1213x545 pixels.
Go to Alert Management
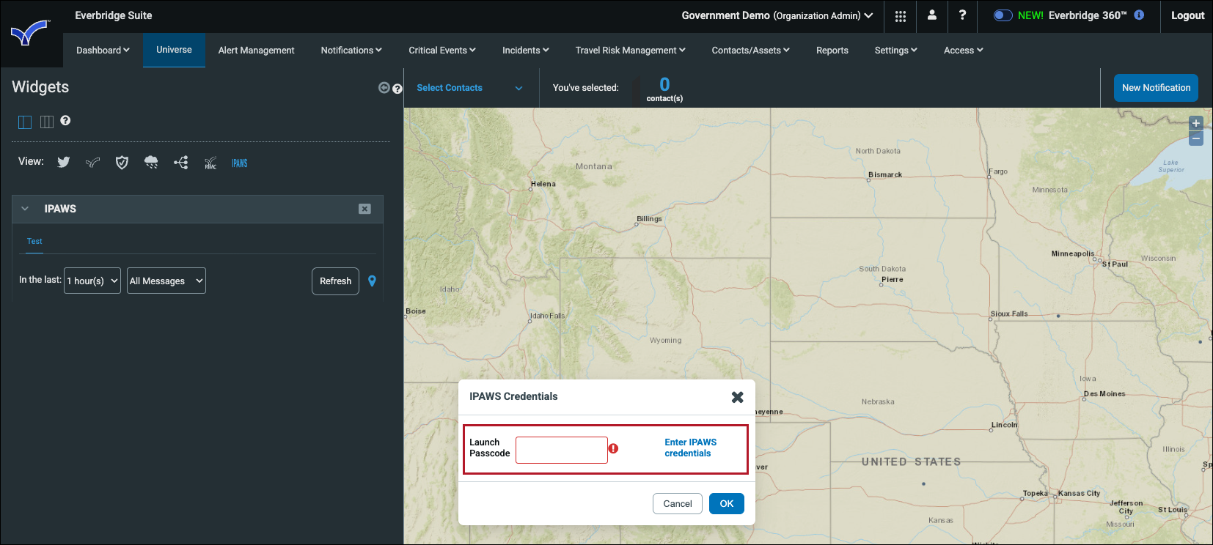256,51
